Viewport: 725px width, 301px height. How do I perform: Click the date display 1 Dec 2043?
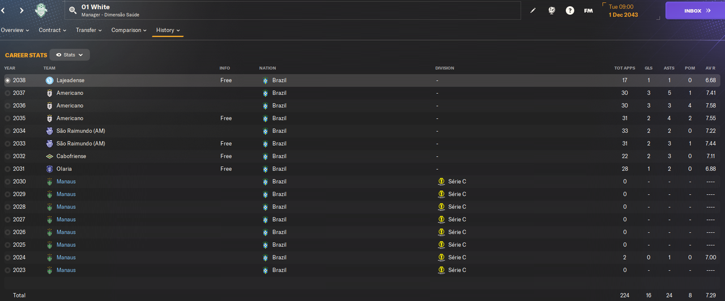click(x=623, y=15)
